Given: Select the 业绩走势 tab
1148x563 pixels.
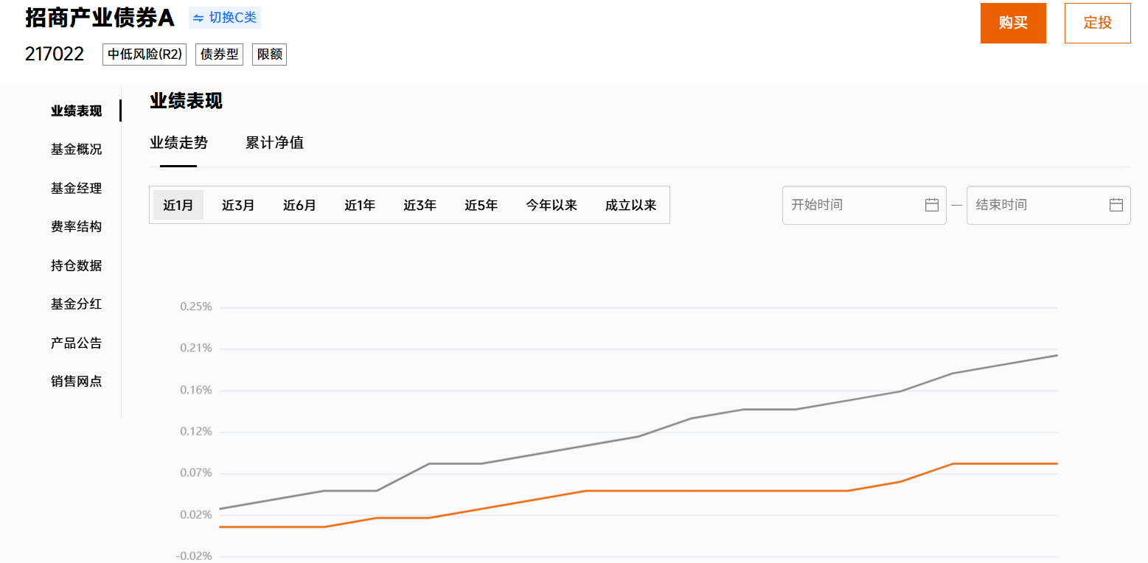Looking at the screenshot, I should (178, 143).
